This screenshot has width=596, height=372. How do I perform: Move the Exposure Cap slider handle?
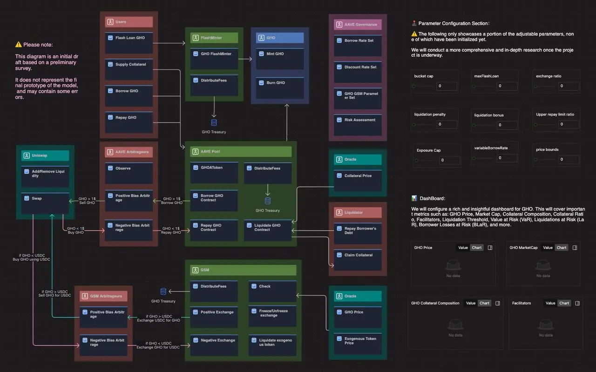416,160
